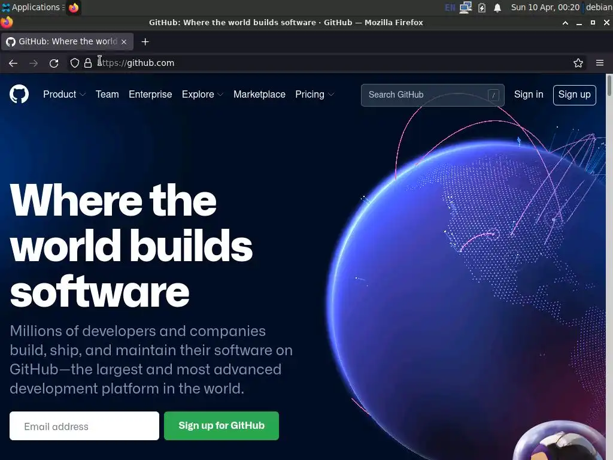Open the notification bell in system tray
Viewport: 613px width, 460px height.
(497, 7)
